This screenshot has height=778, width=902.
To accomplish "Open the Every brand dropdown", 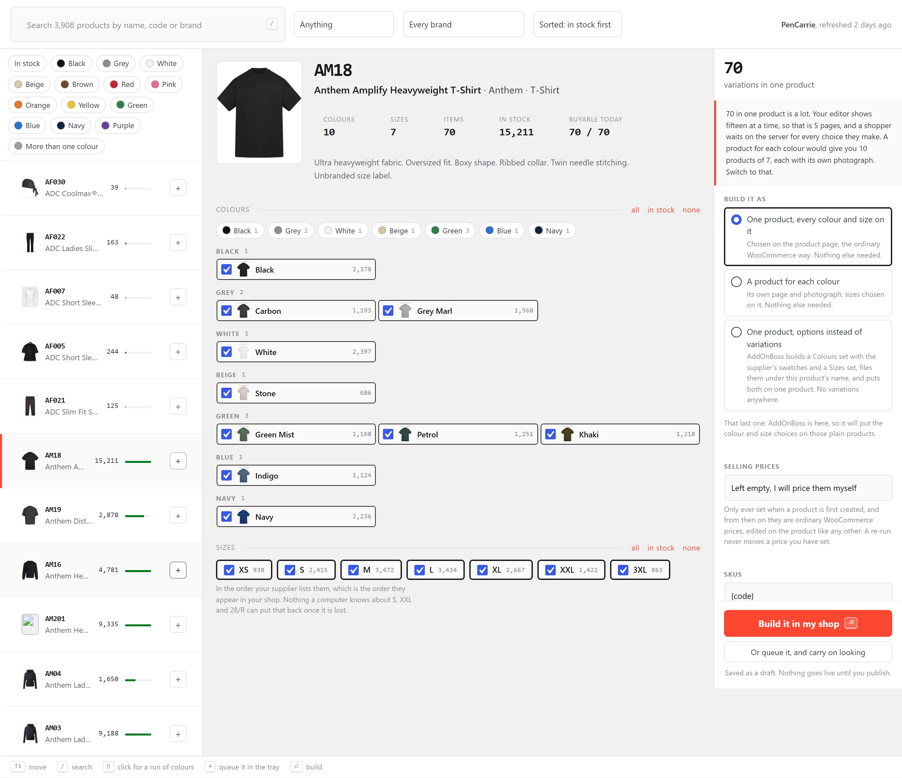I will (x=463, y=24).
